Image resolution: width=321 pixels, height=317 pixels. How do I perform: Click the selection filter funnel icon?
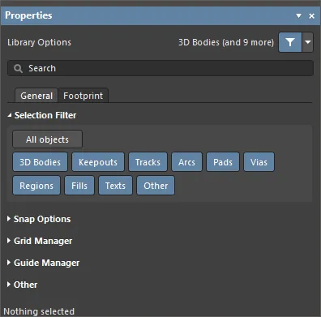(x=290, y=42)
